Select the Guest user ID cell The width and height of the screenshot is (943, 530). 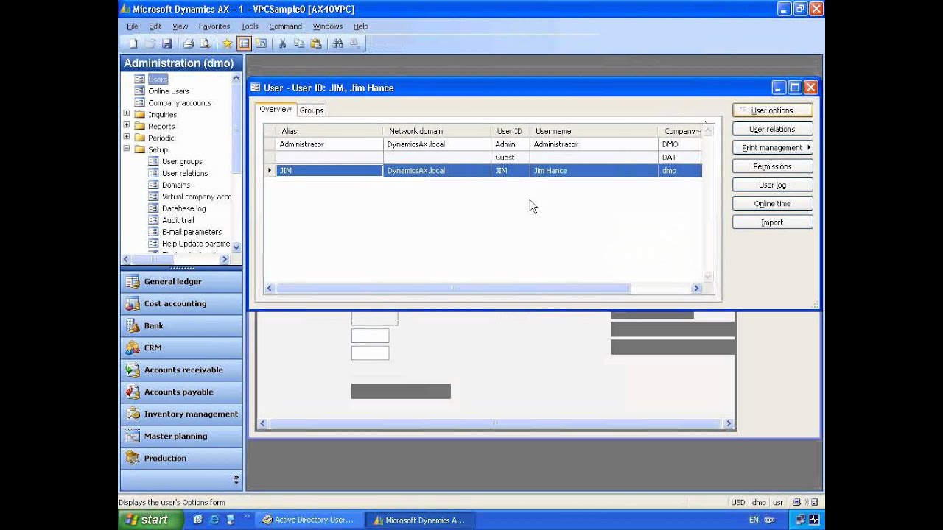[511, 158]
